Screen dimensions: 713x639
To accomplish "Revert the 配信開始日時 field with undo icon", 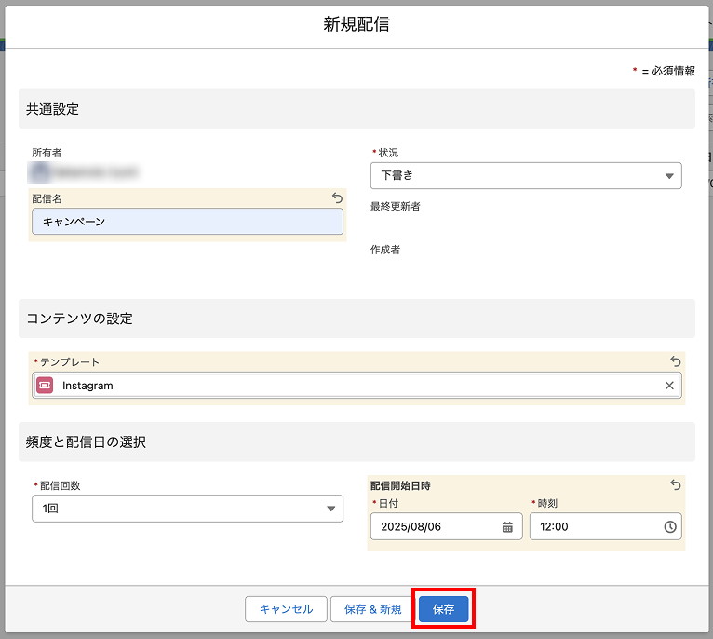I will (676, 485).
